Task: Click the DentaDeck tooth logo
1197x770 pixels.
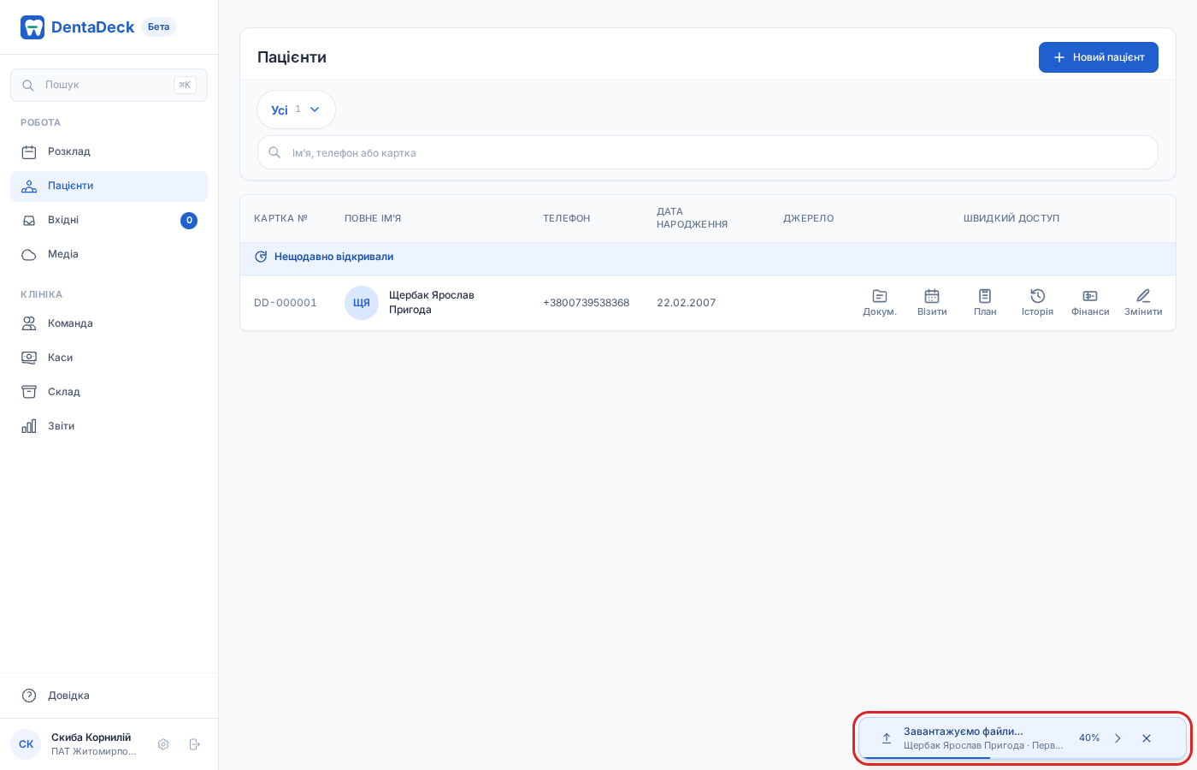Action: click(x=32, y=27)
